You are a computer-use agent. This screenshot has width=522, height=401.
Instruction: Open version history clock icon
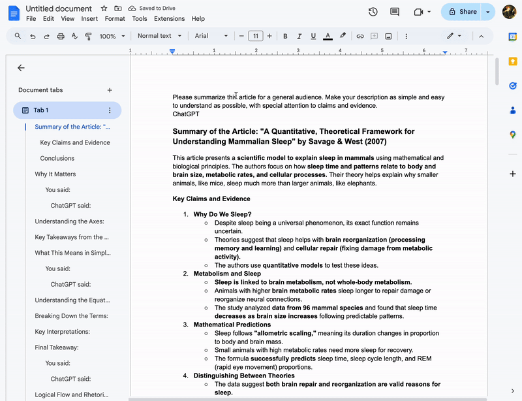[x=373, y=12]
